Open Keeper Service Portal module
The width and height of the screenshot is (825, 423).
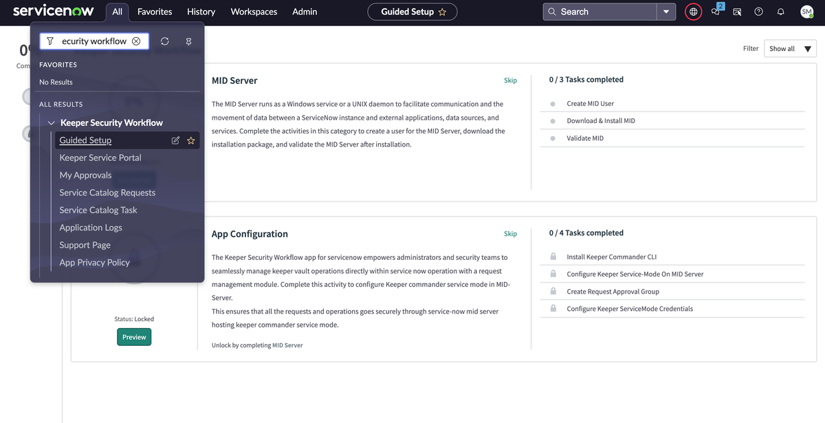(x=100, y=158)
